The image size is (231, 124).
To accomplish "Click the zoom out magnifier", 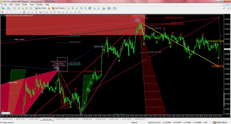I will tap(86, 8).
